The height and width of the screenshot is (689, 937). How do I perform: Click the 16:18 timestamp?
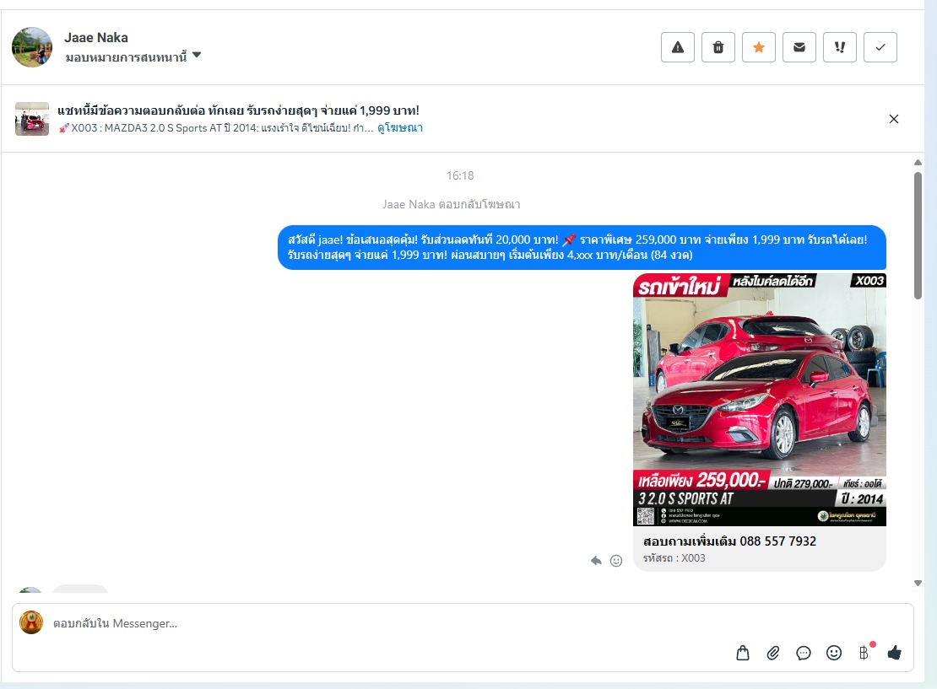[460, 175]
